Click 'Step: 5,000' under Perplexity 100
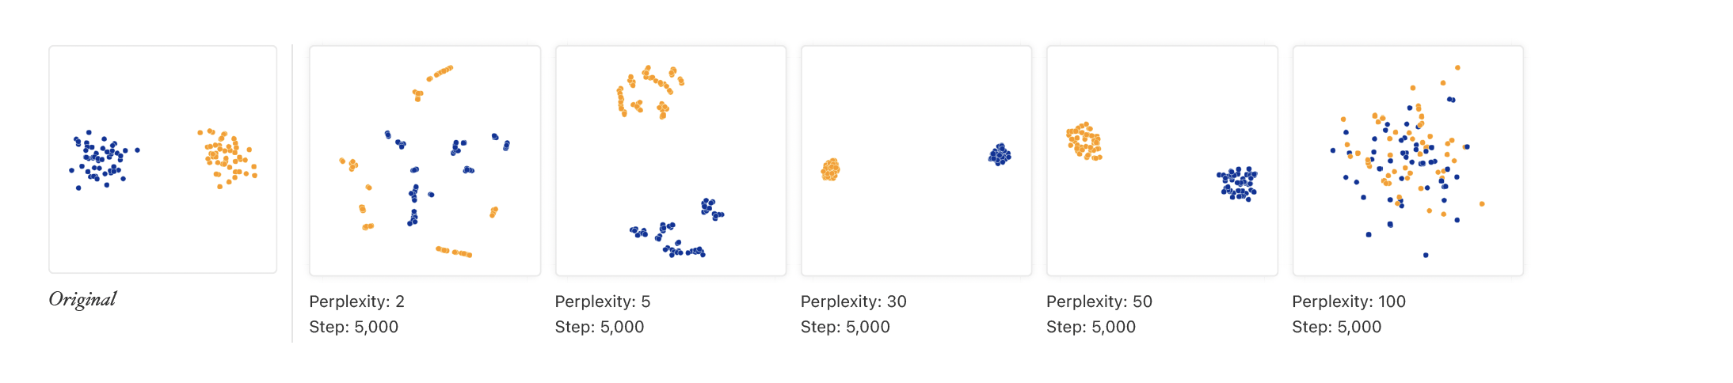 pyautogui.click(x=1337, y=327)
